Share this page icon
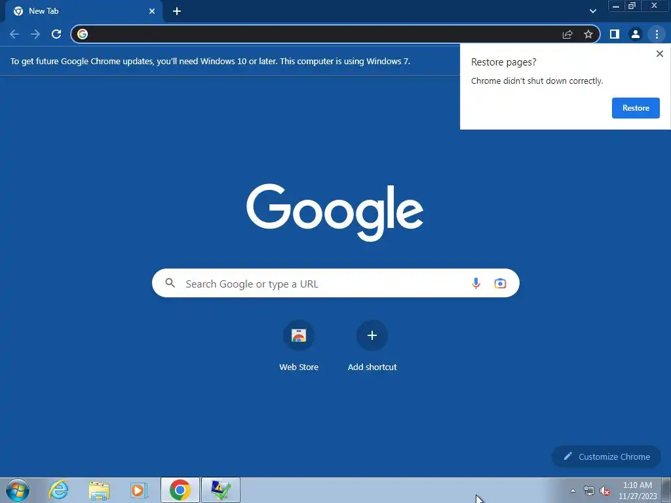Screen dimensions: 671x503 (x=567, y=34)
